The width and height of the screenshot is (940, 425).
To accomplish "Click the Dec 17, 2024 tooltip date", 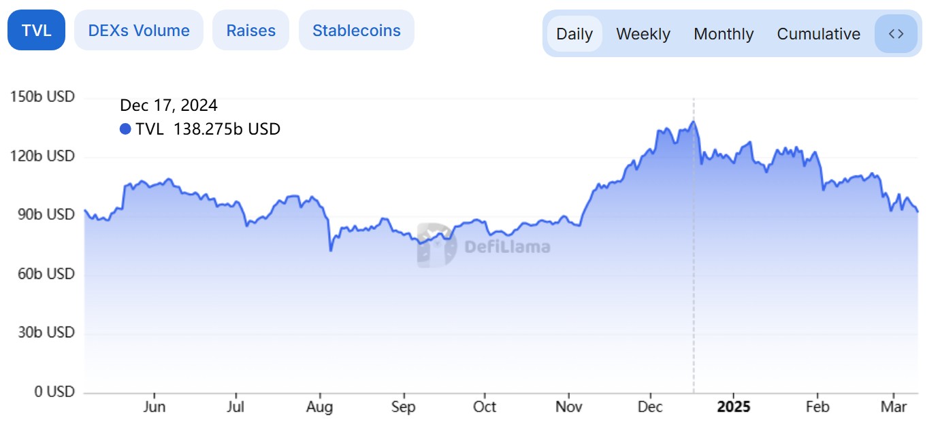I will pos(169,105).
